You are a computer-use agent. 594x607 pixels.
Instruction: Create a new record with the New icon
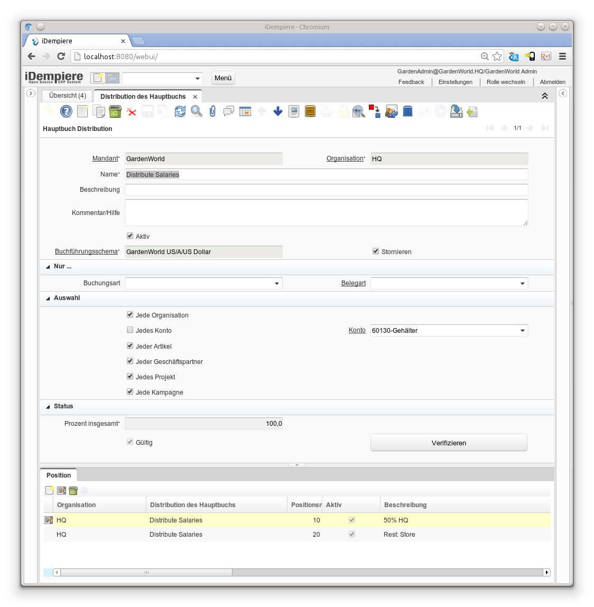point(82,111)
